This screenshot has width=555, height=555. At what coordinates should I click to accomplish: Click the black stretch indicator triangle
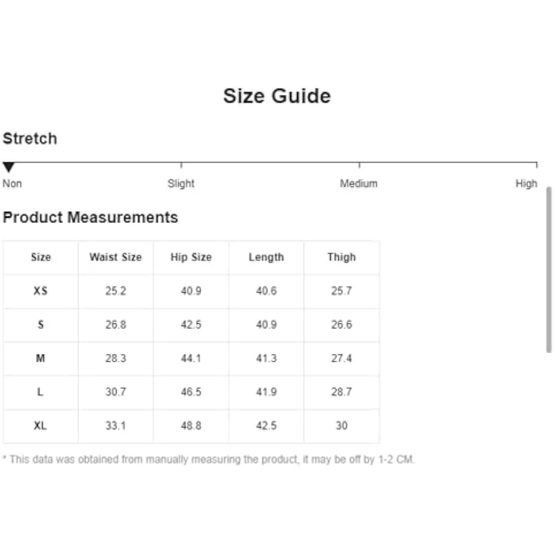pyautogui.click(x=8, y=167)
